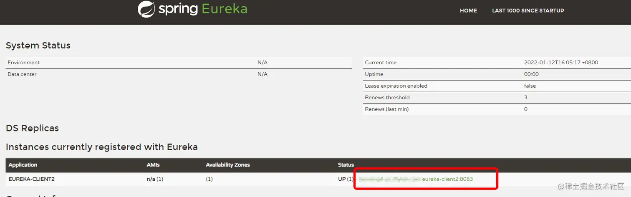Click the AMIs column header

tap(153, 165)
